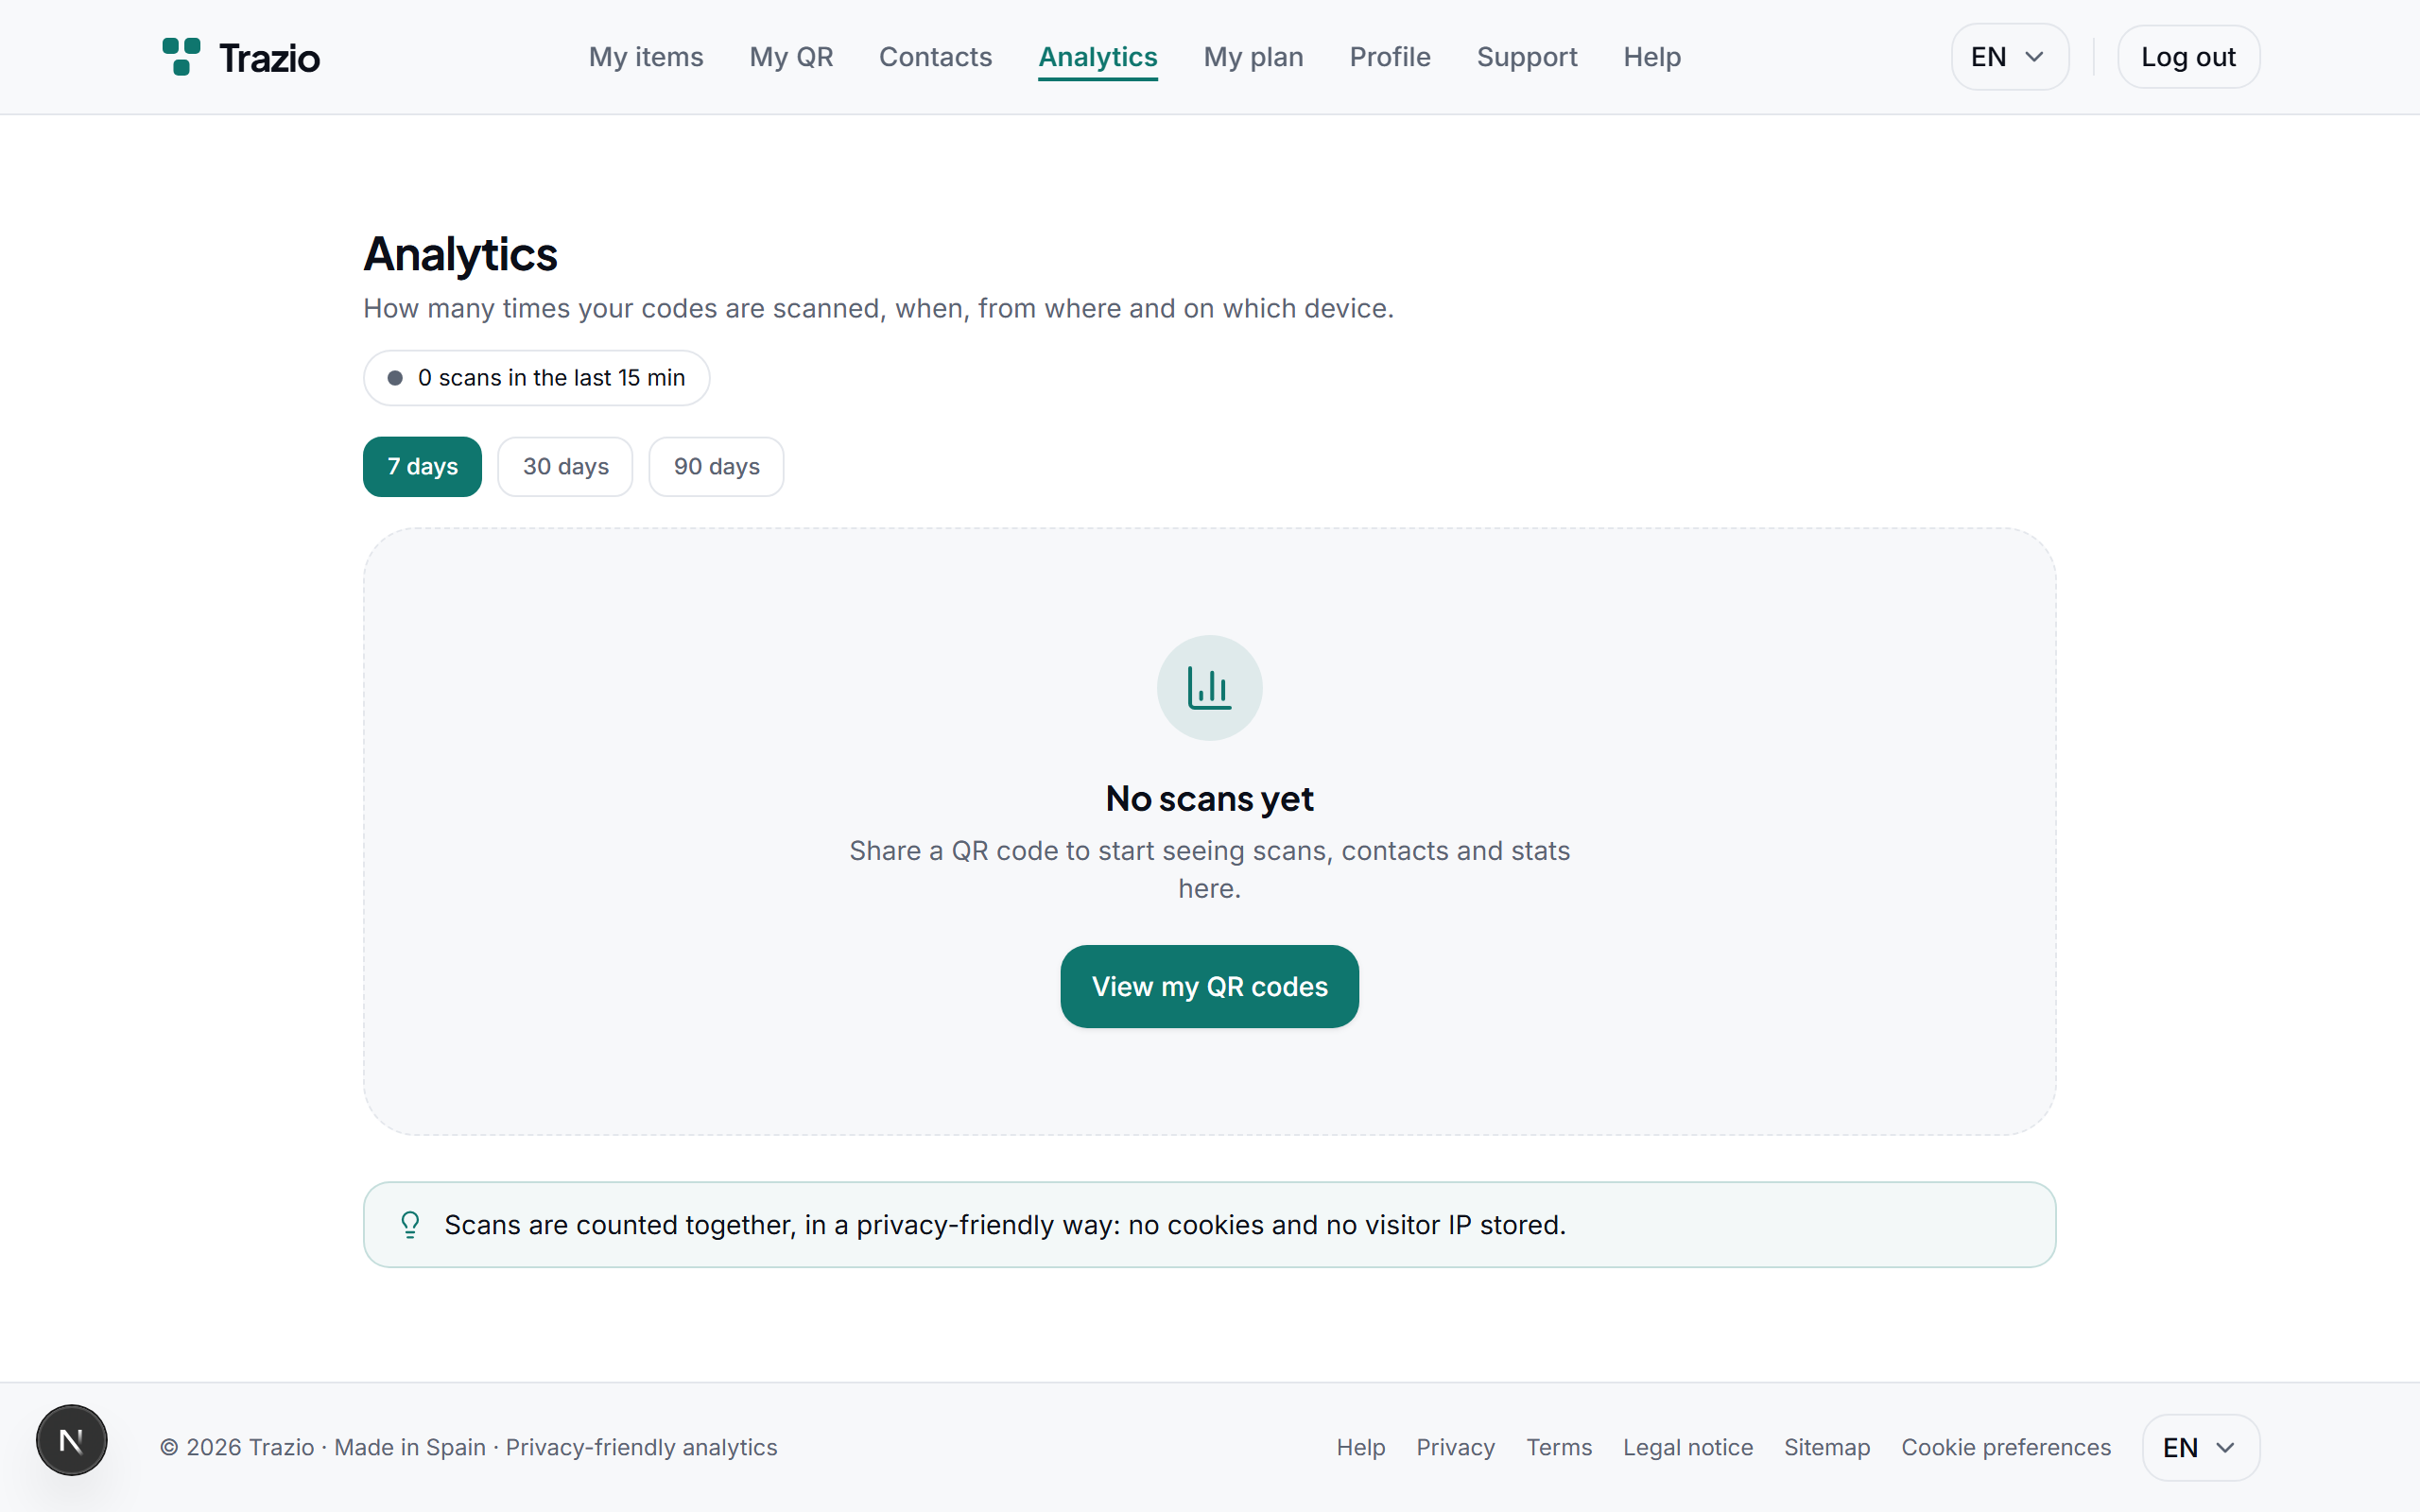The image size is (2420, 1512).
Task: Go to Profile page
Action: (1390, 57)
